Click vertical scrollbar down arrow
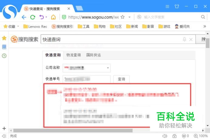210x139 pixels. click(208, 126)
